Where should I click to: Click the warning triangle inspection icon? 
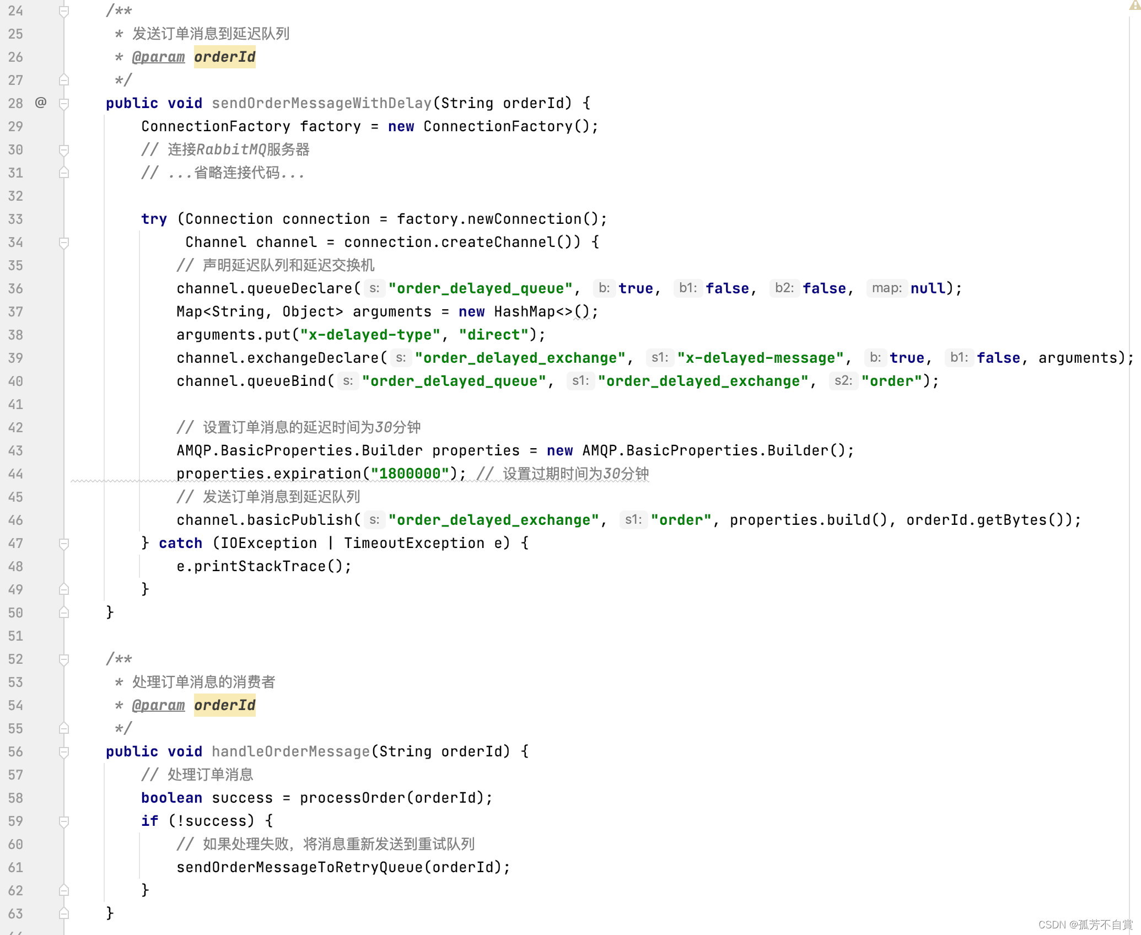[1134, 6]
